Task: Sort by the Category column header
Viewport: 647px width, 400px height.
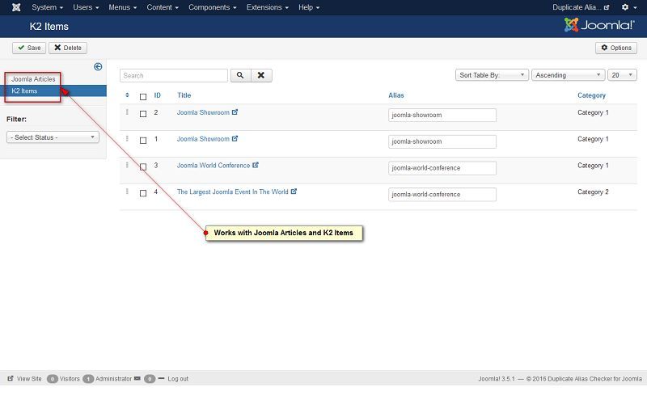Action: 591,95
